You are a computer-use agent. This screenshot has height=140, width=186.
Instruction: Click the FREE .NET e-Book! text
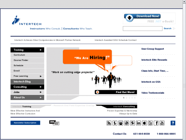(x=160, y=21)
